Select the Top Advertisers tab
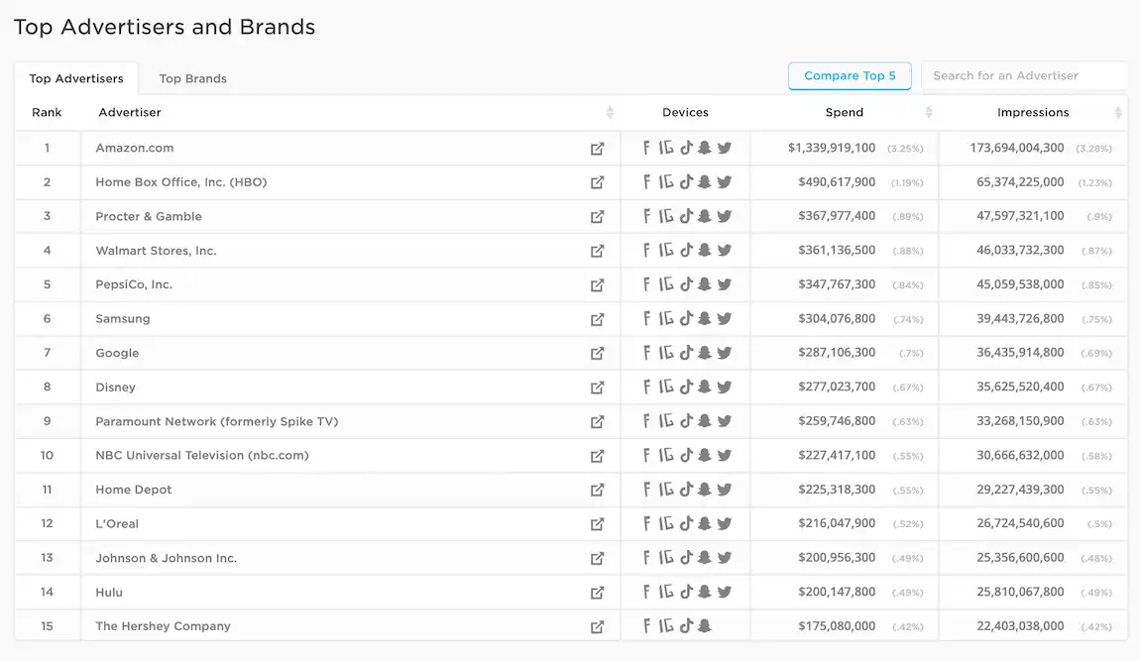1140x661 pixels. click(x=75, y=77)
